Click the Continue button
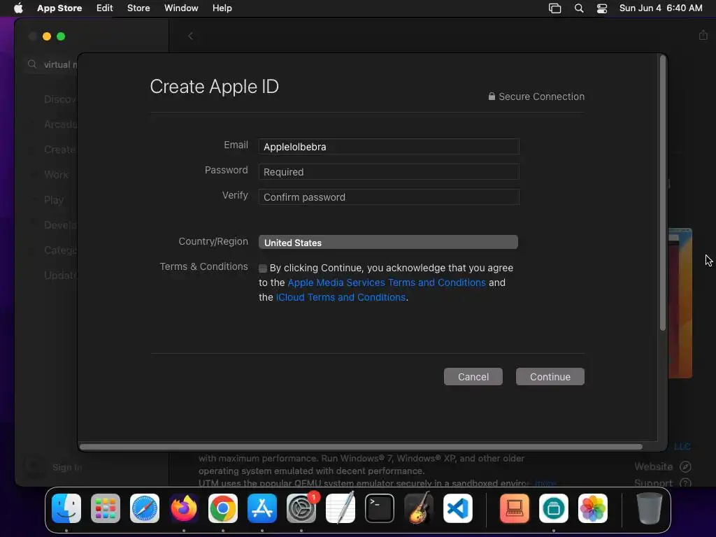This screenshot has width=716, height=537. 550,377
